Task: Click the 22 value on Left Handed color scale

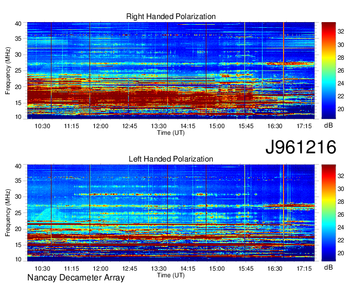Action: pos(341,240)
